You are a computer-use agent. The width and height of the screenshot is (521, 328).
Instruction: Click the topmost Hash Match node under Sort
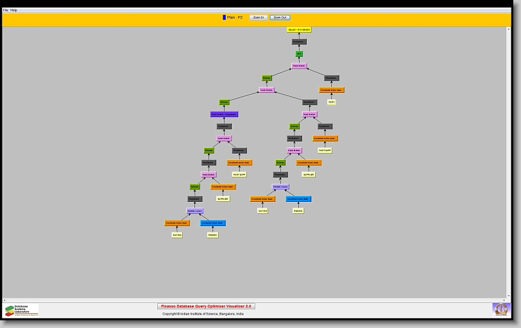(x=299, y=65)
